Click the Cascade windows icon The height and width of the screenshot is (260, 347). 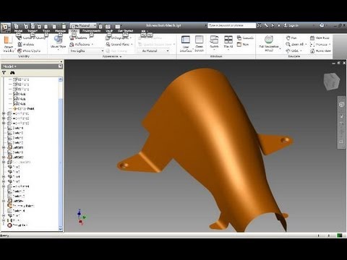239,38
